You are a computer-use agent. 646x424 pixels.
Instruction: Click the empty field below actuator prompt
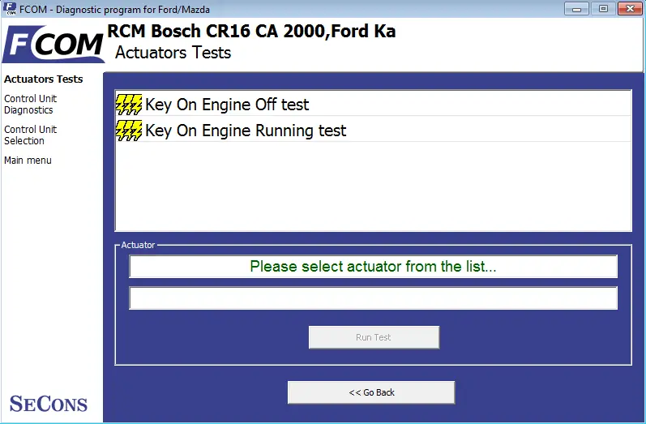[374, 298]
